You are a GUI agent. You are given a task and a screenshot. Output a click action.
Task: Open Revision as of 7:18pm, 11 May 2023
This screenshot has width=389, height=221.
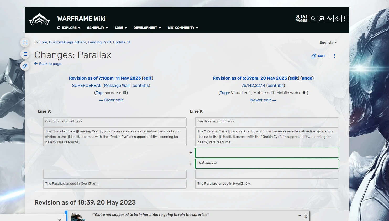(105, 78)
